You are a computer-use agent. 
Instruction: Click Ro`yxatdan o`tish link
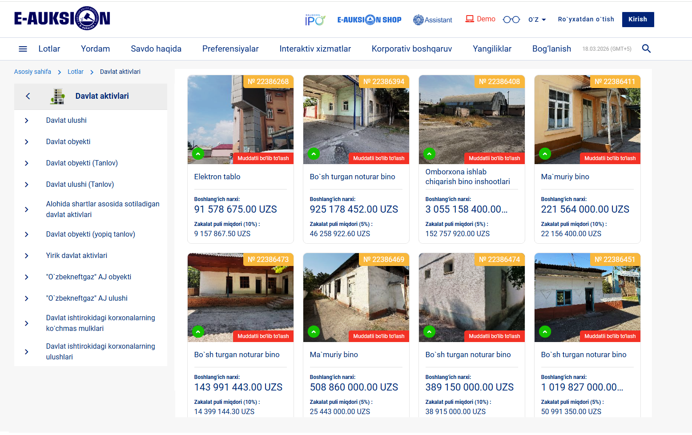(x=586, y=19)
